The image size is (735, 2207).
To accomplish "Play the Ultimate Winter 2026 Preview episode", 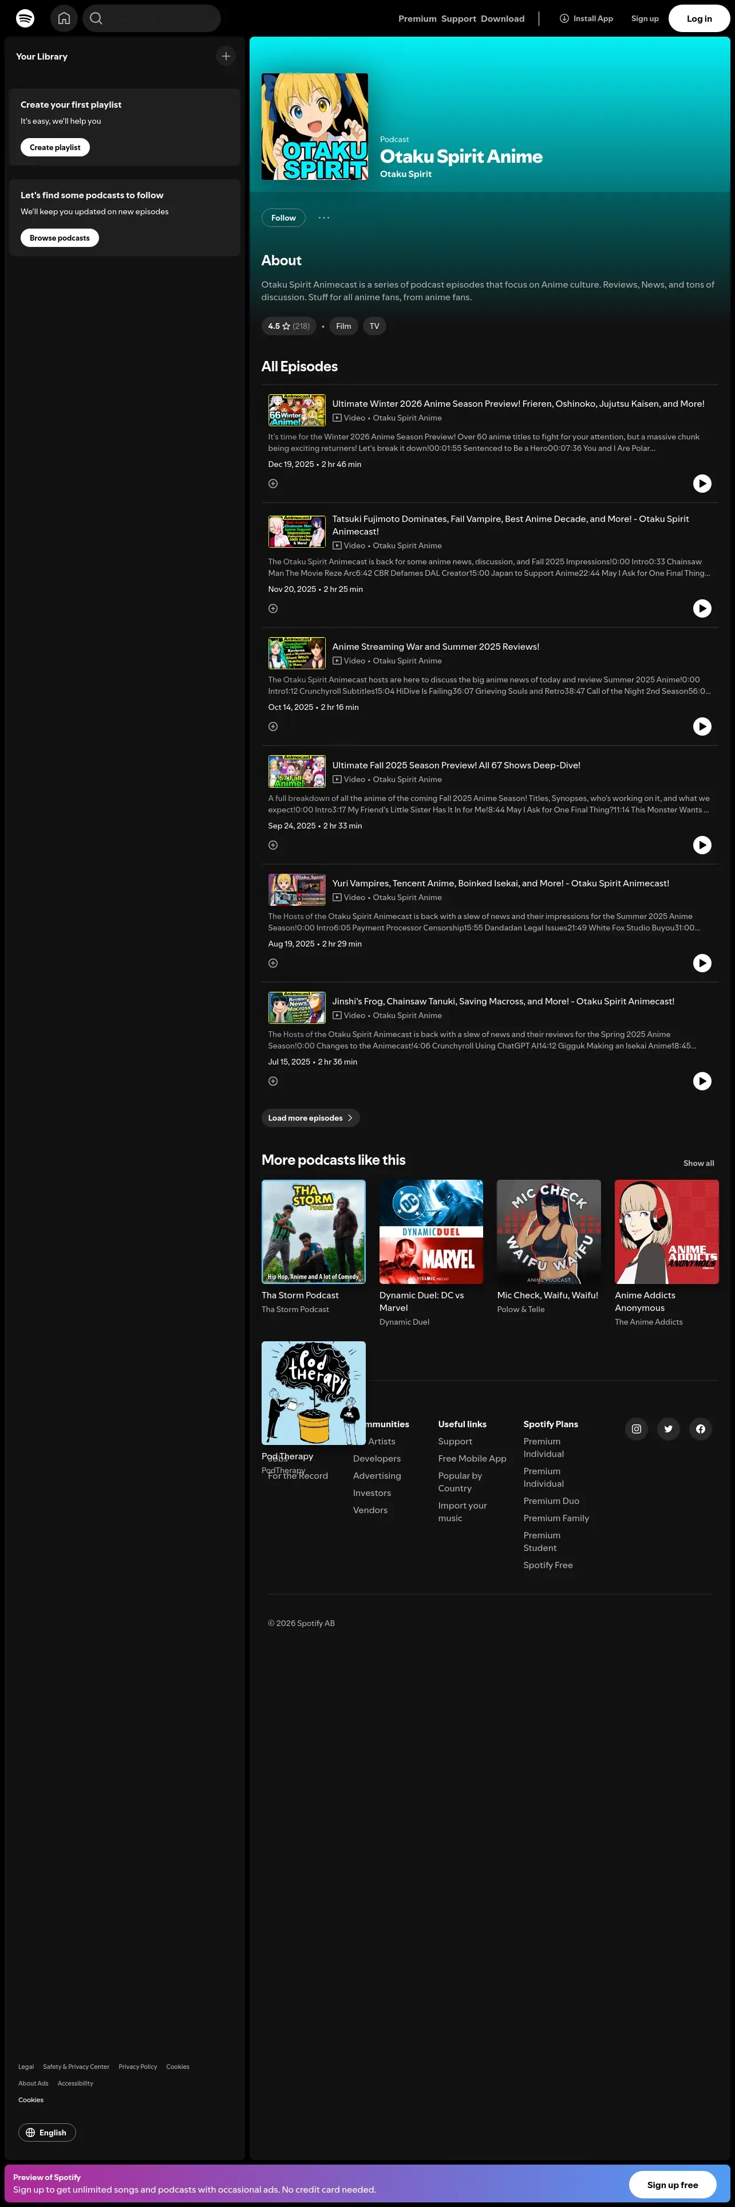I will 702,484.
